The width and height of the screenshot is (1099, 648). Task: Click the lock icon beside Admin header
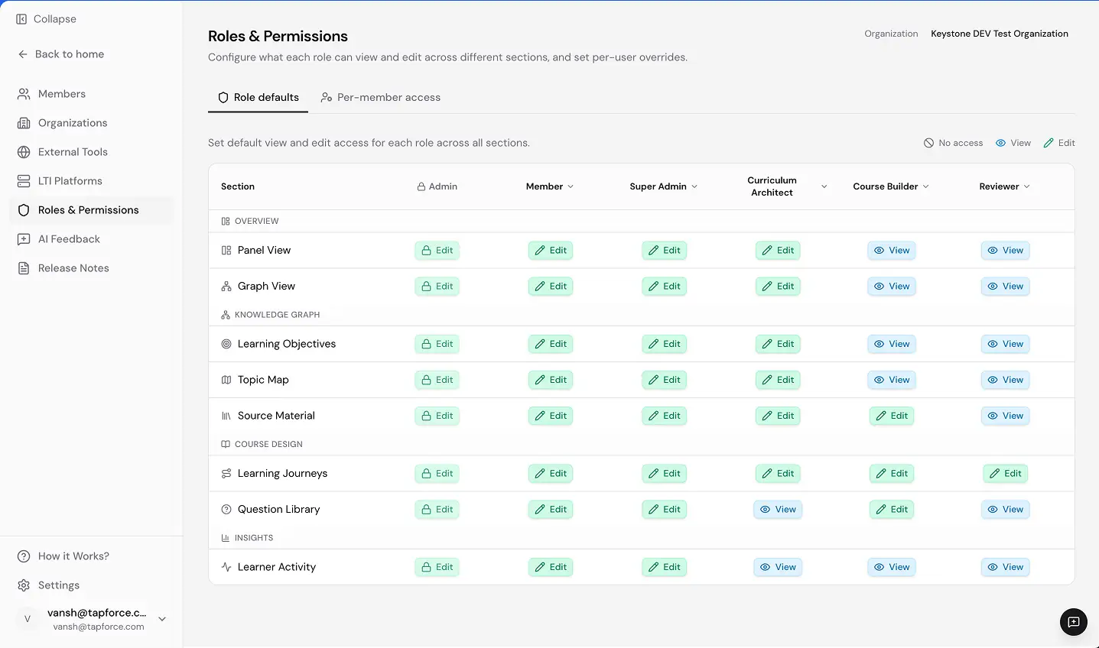[x=421, y=186]
